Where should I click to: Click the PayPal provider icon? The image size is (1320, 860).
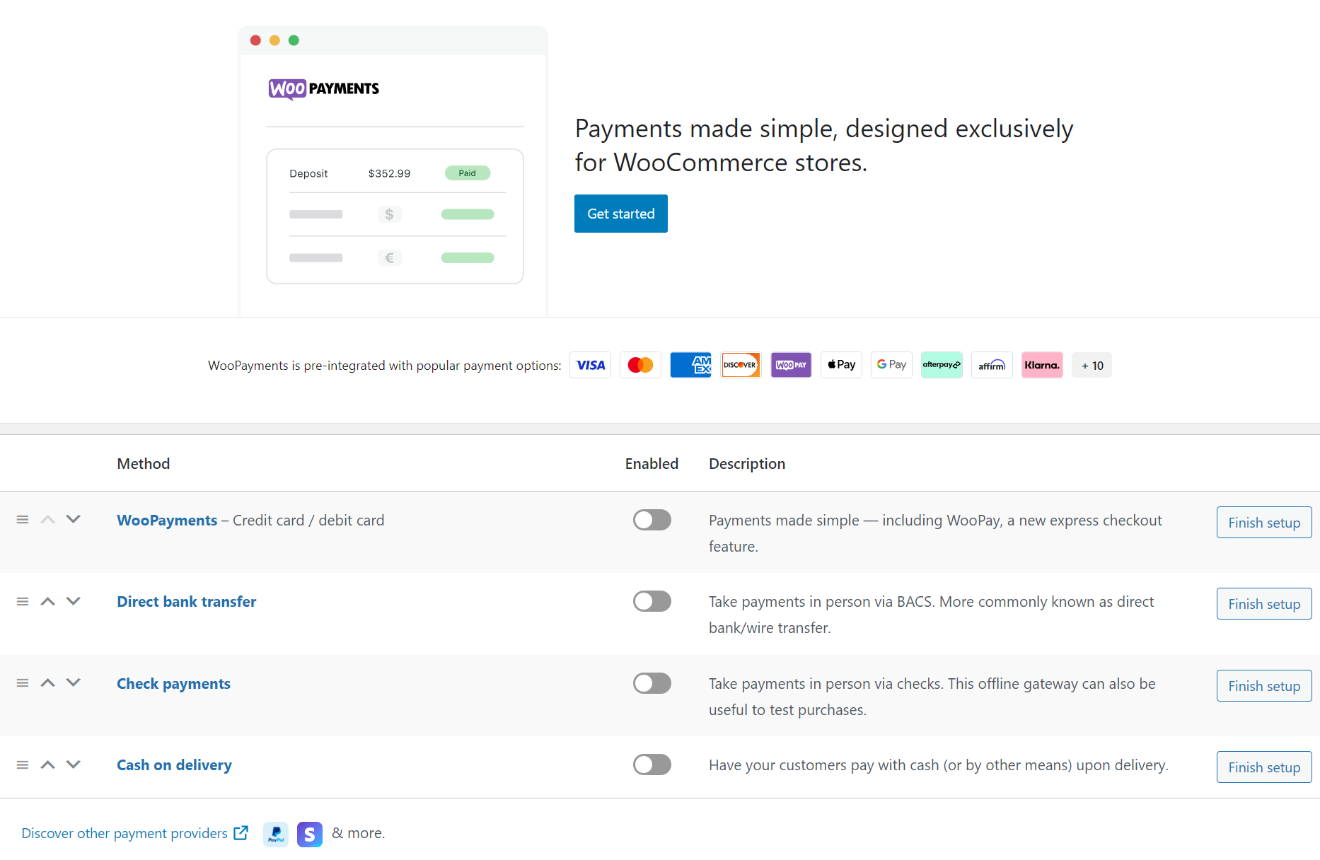[x=276, y=834]
